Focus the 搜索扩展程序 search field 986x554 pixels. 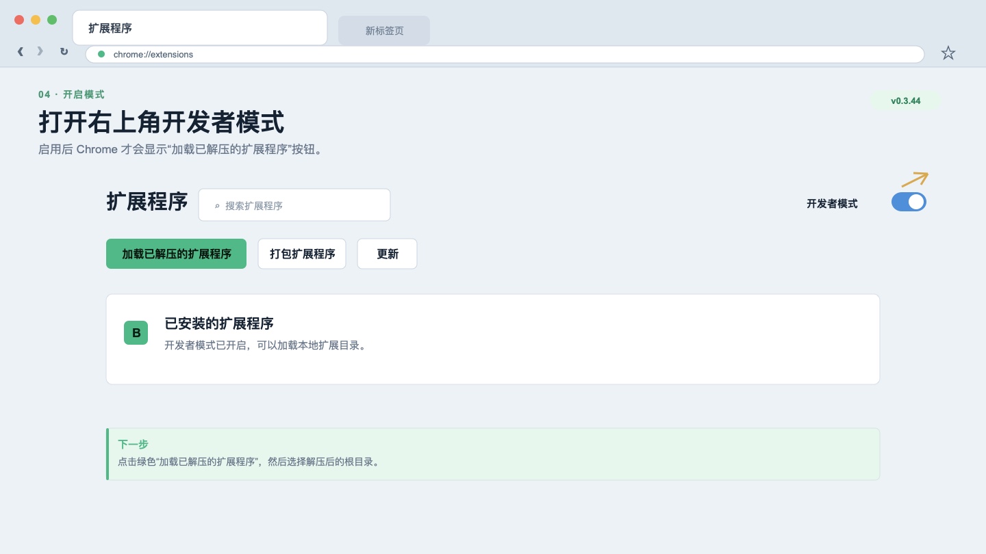click(294, 205)
